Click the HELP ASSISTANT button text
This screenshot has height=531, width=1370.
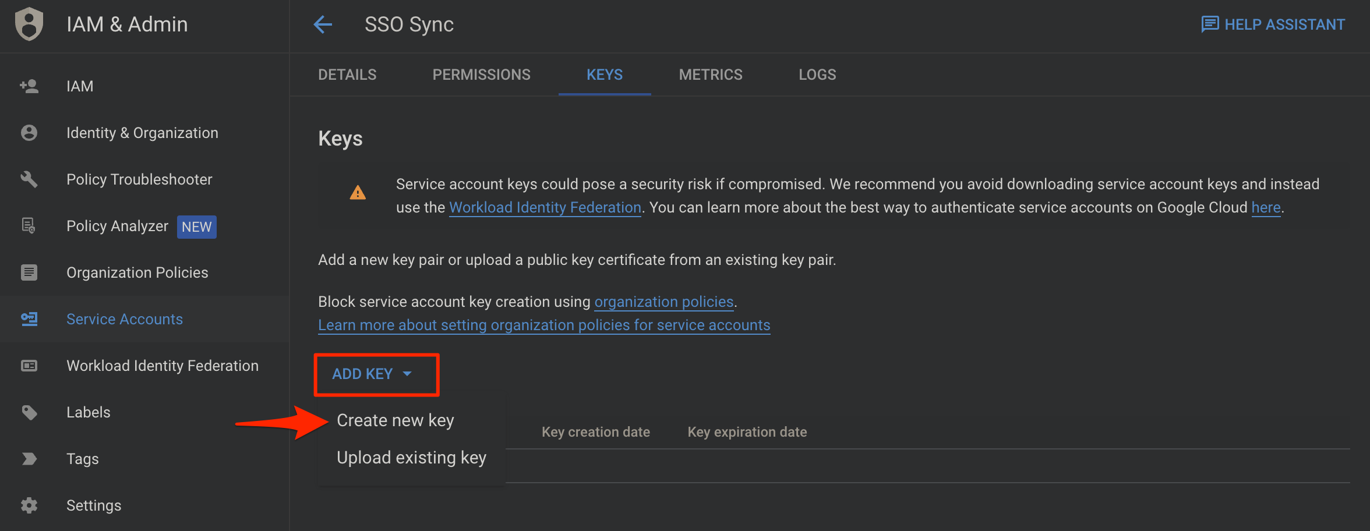click(x=1284, y=24)
